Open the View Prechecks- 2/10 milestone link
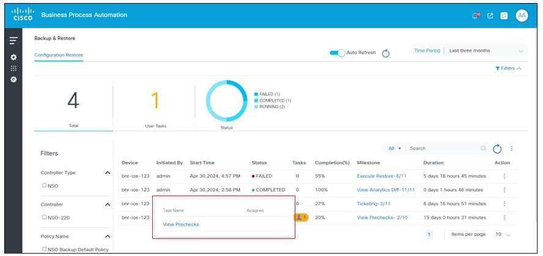The height and width of the screenshot is (256, 543). coord(382,218)
